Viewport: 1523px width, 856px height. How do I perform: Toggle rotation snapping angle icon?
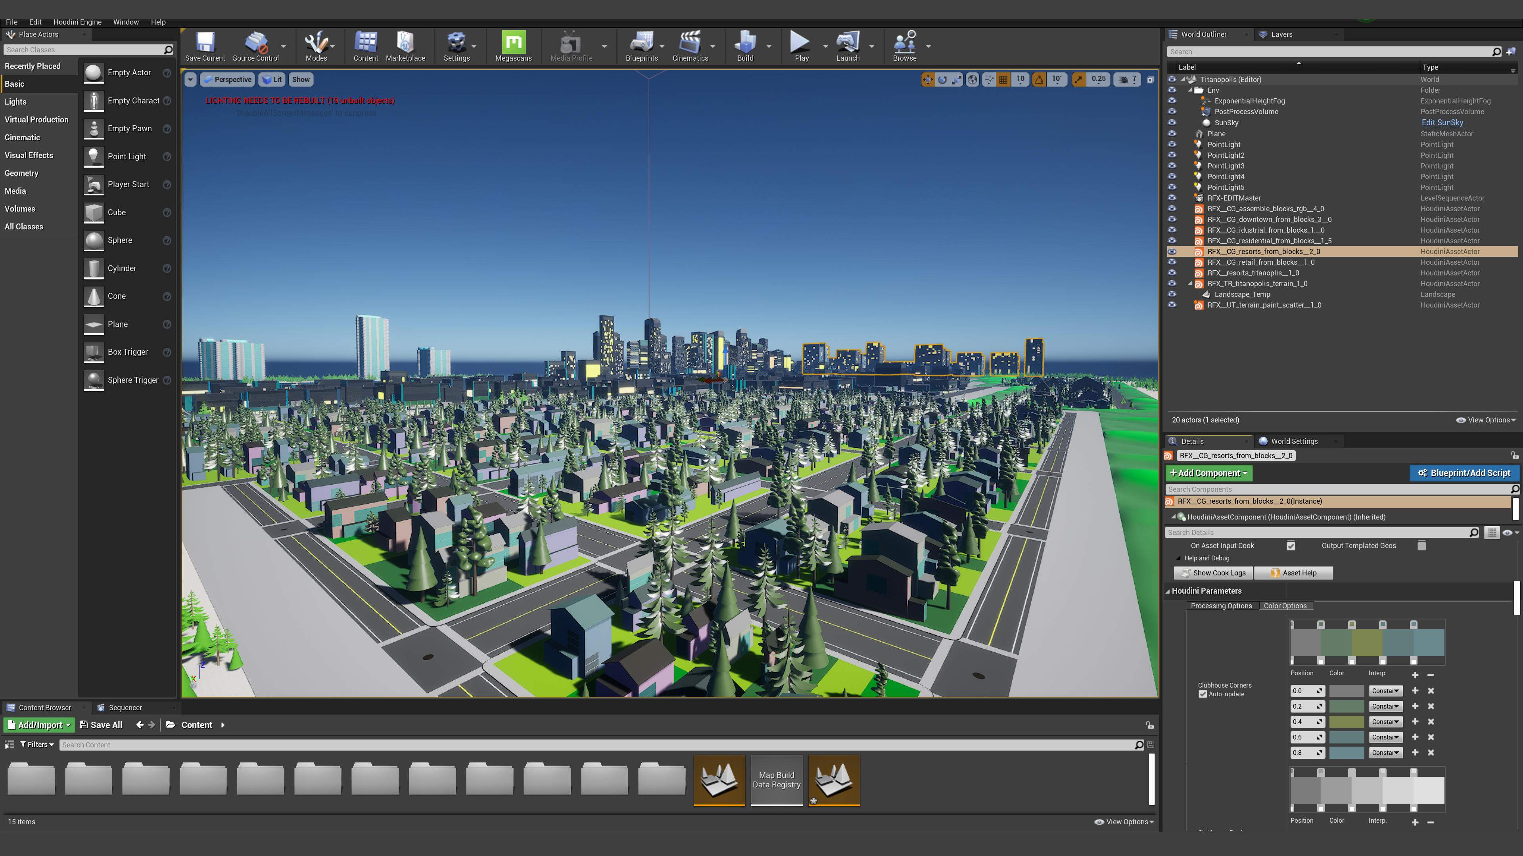click(1039, 79)
